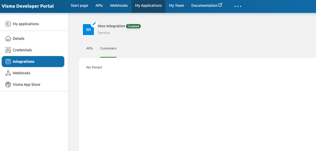Go back to My applications
Viewport: 316px width, 151px height.
pos(26,24)
